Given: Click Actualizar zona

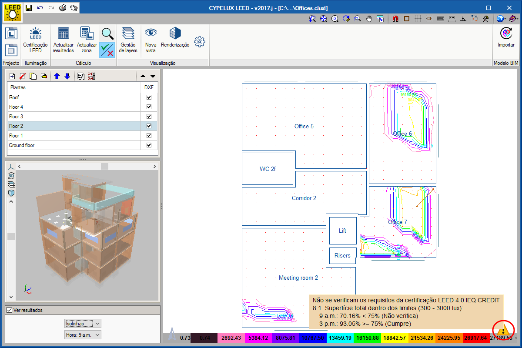Looking at the screenshot, I should pyautogui.click(x=87, y=40).
